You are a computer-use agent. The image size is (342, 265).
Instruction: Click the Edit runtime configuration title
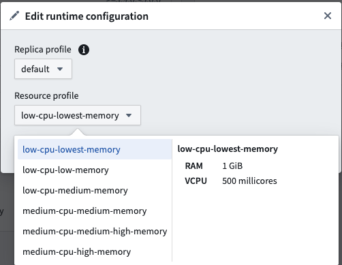point(87,16)
